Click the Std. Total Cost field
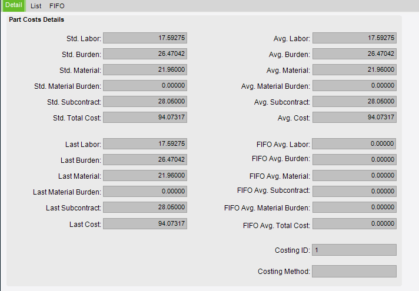 coord(145,117)
